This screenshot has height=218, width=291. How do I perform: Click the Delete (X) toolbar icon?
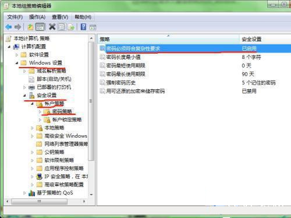tap(52, 27)
